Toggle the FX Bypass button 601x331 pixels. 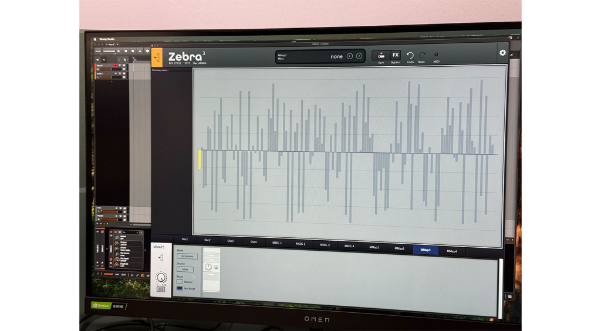pyautogui.click(x=396, y=56)
